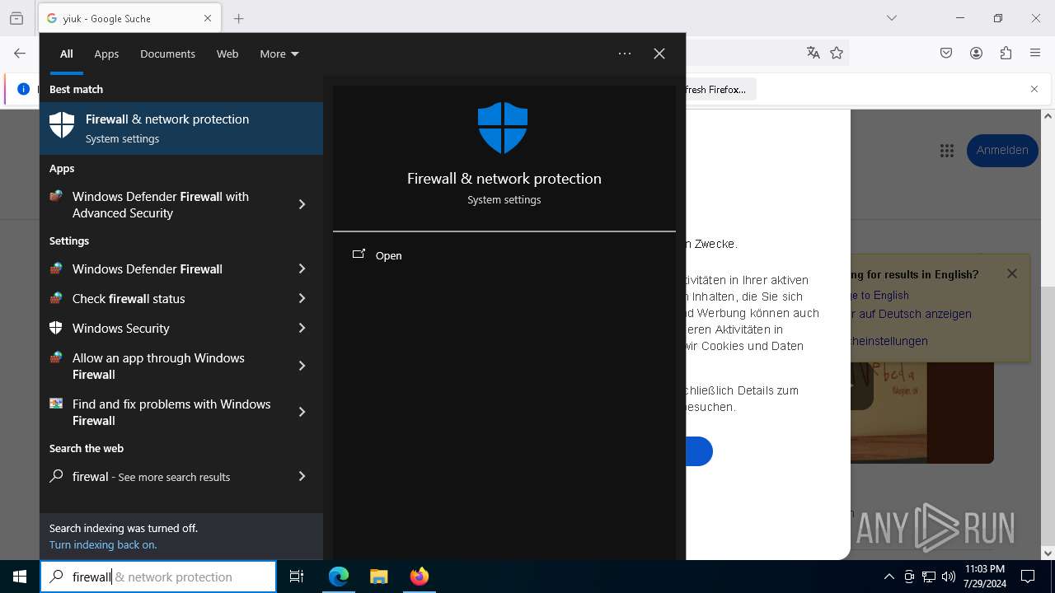
Task: Expand the Windows Defender Firewall settings chevron
Action: pos(302,268)
